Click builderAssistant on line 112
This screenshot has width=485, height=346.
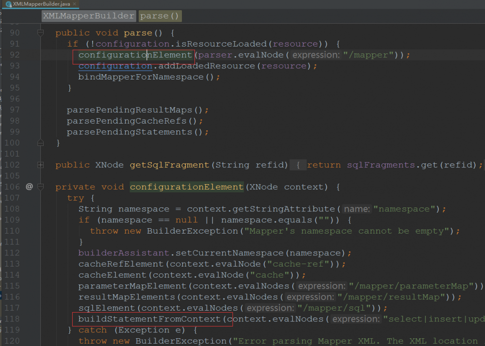[x=124, y=253]
